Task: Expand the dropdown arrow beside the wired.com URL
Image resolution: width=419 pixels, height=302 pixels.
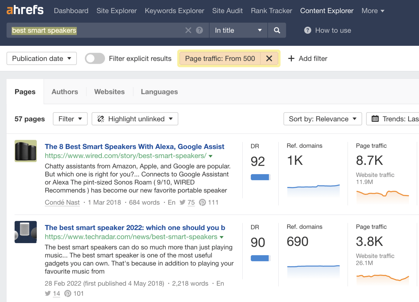Action: [210, 156]
